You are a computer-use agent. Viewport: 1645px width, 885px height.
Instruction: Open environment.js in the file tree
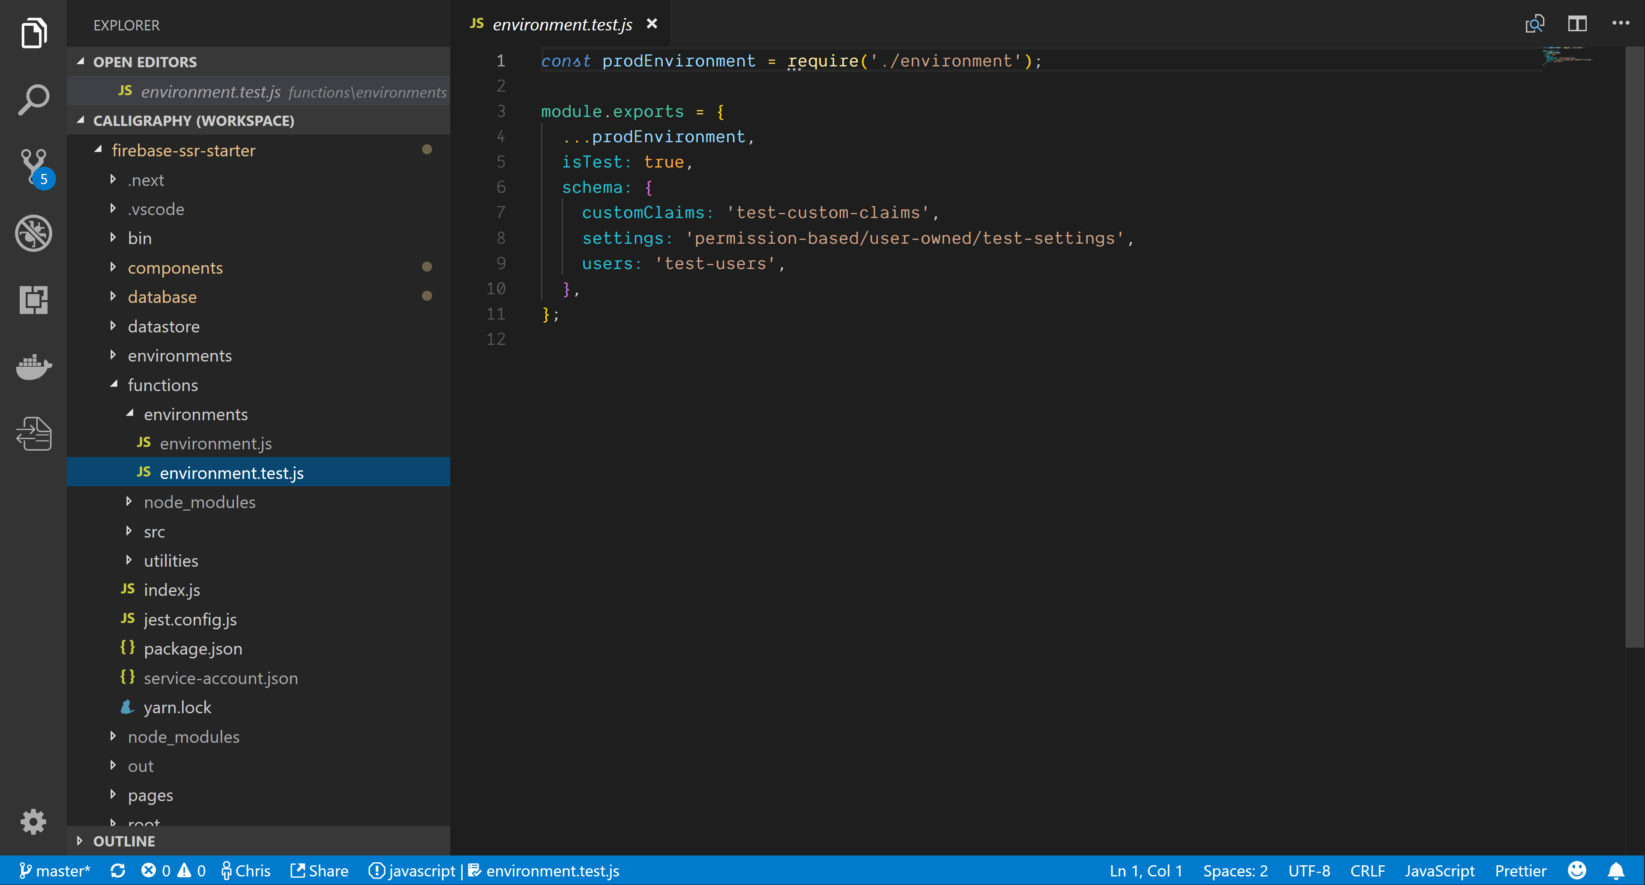258,443
